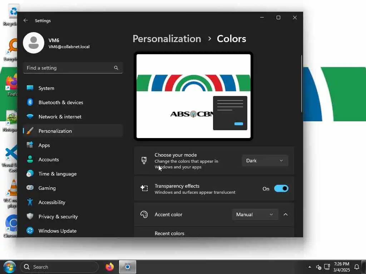Collapse the Accent color section chevron
This screenshot has width=366, height=274.
pos(286,214)
